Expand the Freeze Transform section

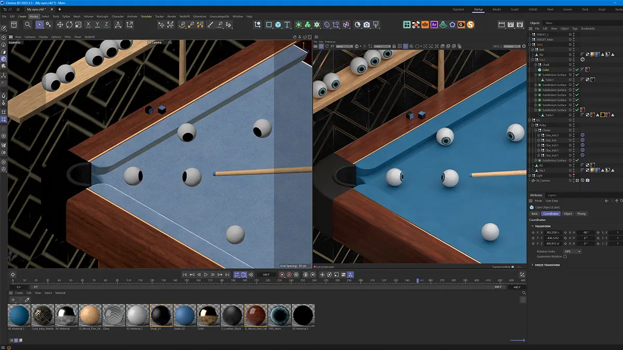coord(532,265)
